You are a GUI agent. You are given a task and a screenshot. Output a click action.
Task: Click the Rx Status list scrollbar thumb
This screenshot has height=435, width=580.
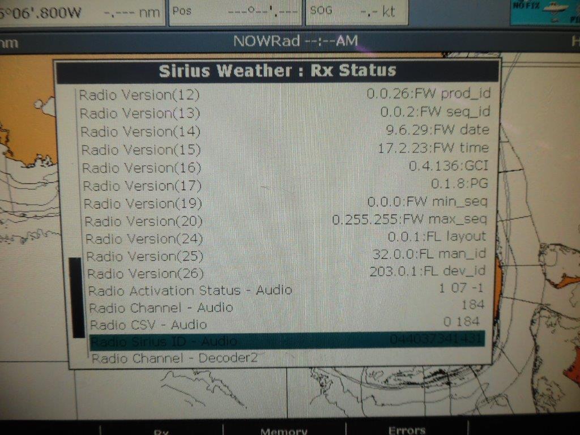77,298
